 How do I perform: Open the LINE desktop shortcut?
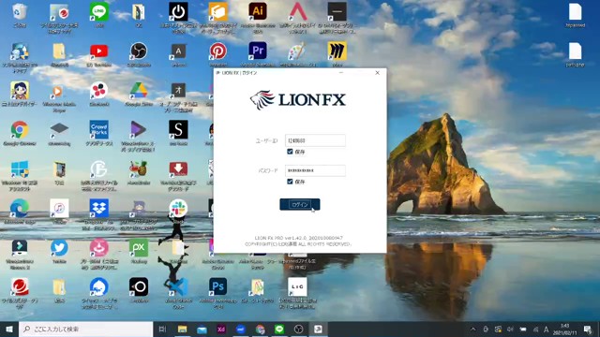click(x=99, y=15)
